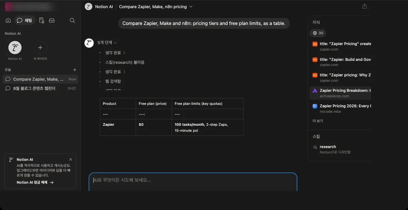Click the Notion AI avatar beside steps

point(89,43)
